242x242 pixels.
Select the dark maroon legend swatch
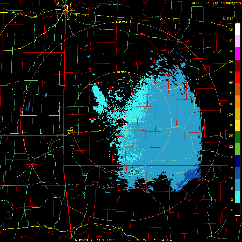[x=237, y=66]
